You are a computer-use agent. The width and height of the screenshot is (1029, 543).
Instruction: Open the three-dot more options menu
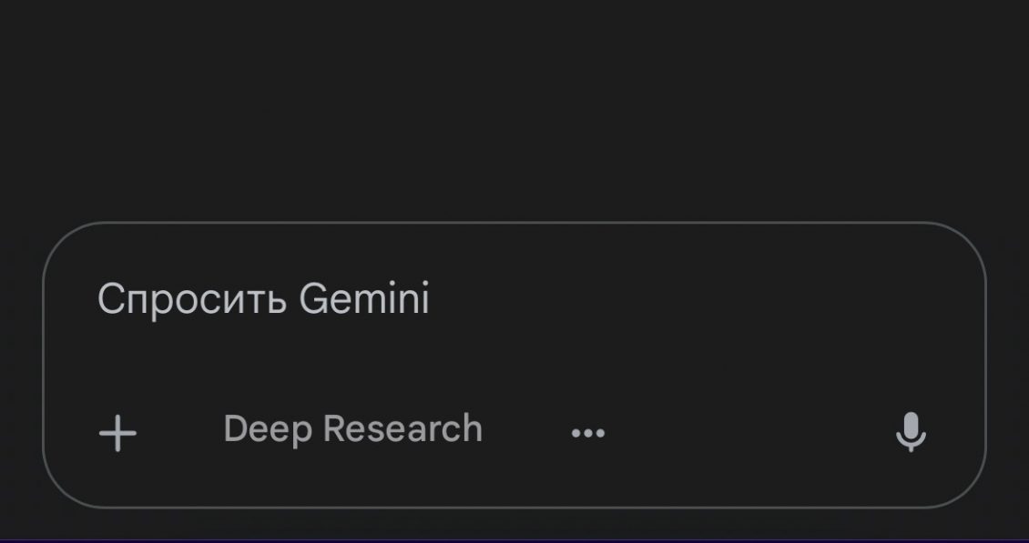pyautogui.click(x=587, y=433)
